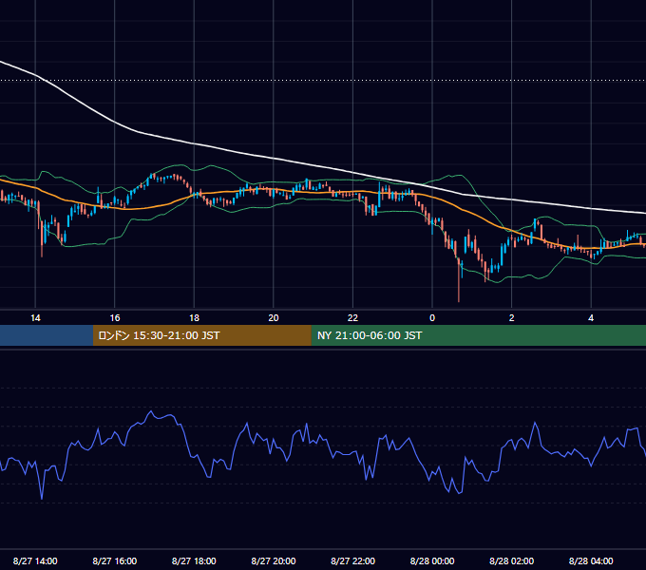646x570 pixels.
Task: Click the 8/27 22:00 date label
Action: point(353,560)
